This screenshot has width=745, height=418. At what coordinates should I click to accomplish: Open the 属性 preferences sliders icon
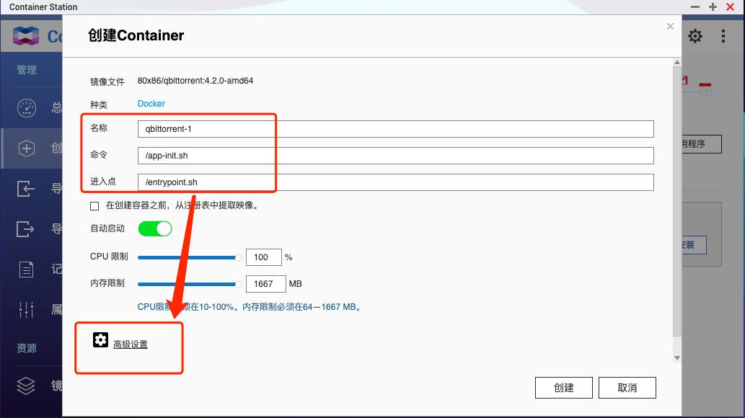coord(26,309)
